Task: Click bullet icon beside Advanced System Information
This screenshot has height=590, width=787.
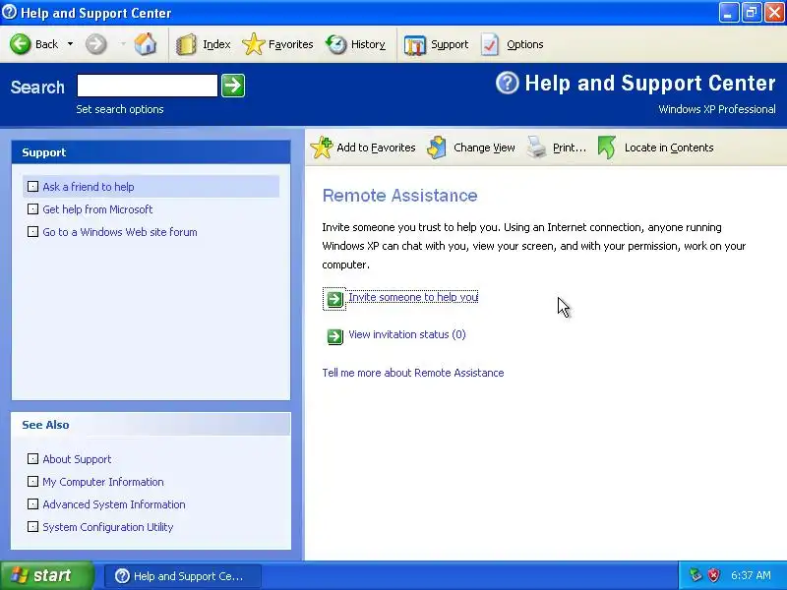Action: pyautogui.click(x=32, y=504)
